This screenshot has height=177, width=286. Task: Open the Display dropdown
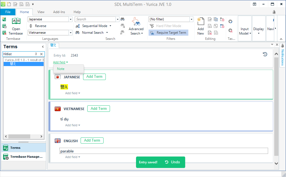pyautogui.click(x=259, y=28)
